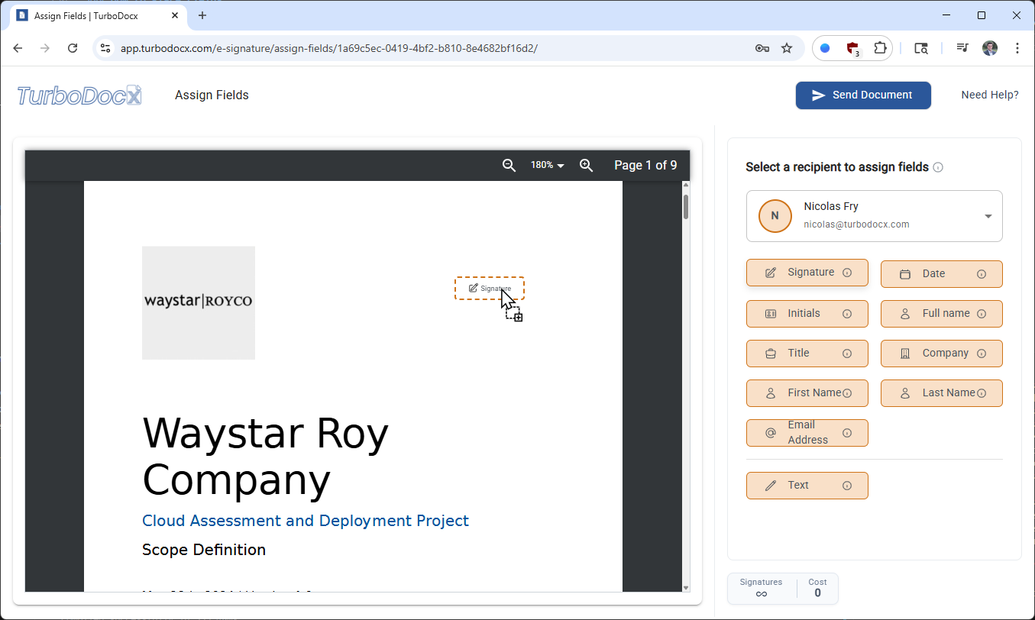
Task: Select the Signature field button
Action: (x=807, y=273)
